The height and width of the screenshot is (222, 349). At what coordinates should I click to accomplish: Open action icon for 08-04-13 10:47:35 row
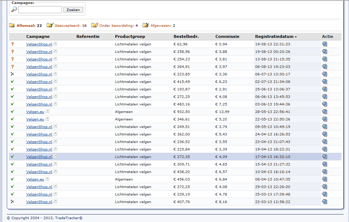pos(325,179)
